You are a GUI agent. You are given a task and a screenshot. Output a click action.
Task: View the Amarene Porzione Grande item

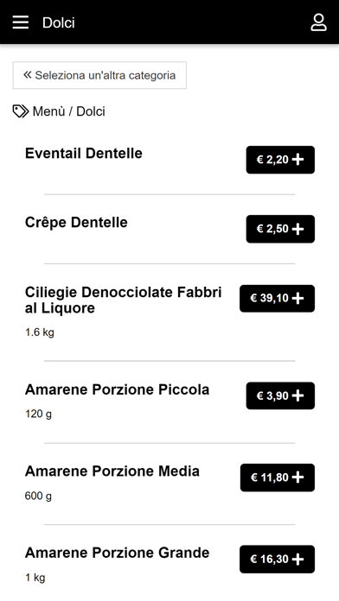pos(117,554)
